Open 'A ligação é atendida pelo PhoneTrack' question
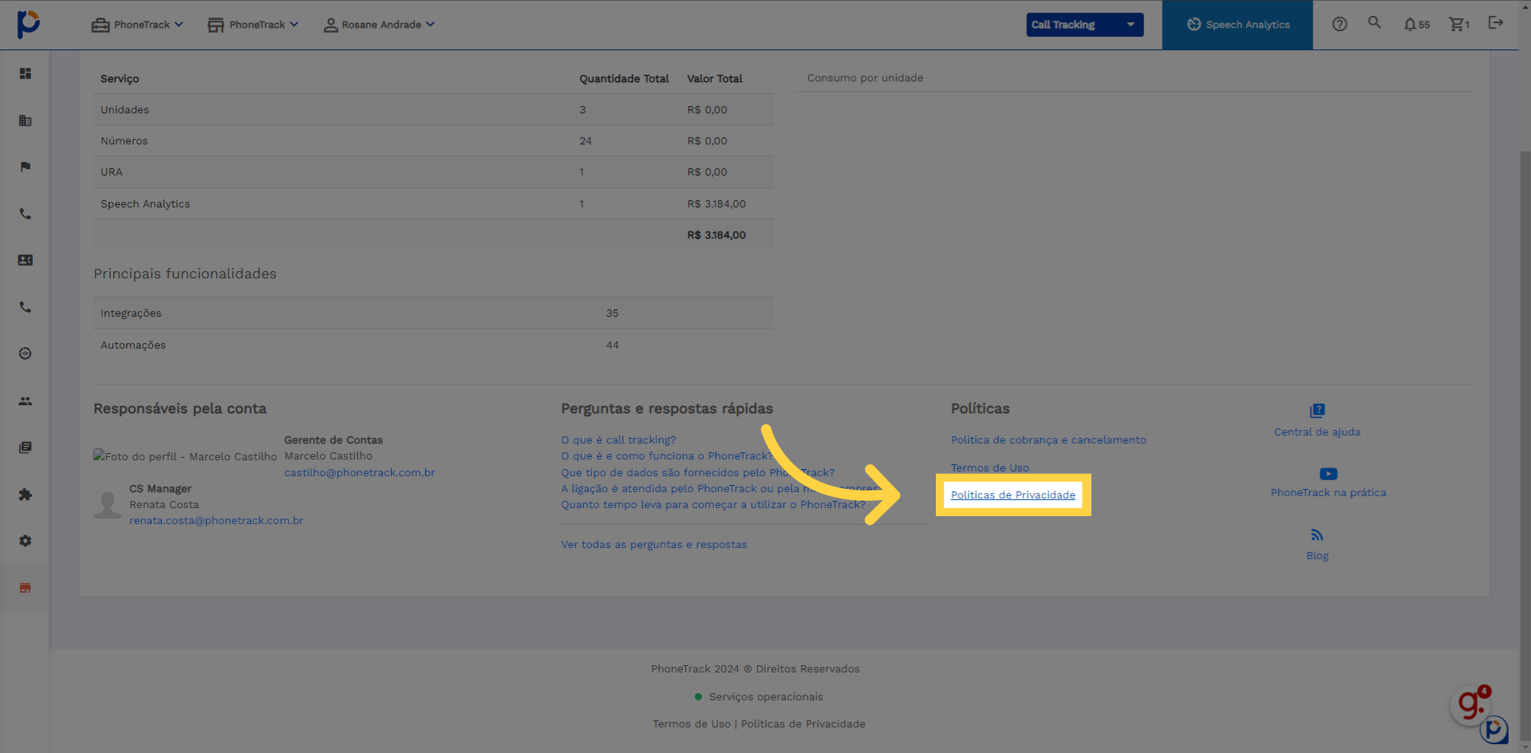 [x=720, y=489]
